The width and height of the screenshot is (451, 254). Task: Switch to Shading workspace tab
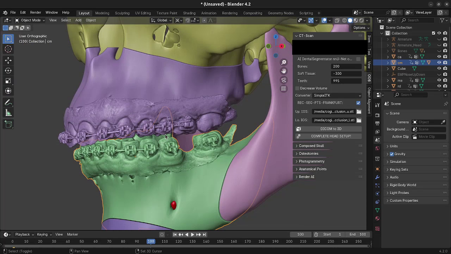[x=189, y=13]
